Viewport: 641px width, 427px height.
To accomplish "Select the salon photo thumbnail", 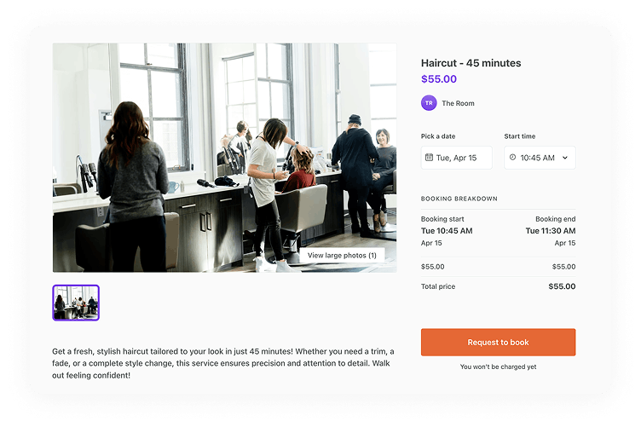I will click(x=76, y=303).
